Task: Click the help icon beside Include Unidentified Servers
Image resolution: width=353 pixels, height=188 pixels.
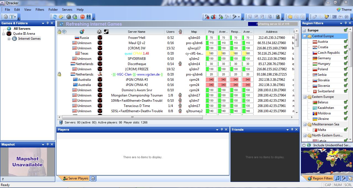Action: (309, 145)
